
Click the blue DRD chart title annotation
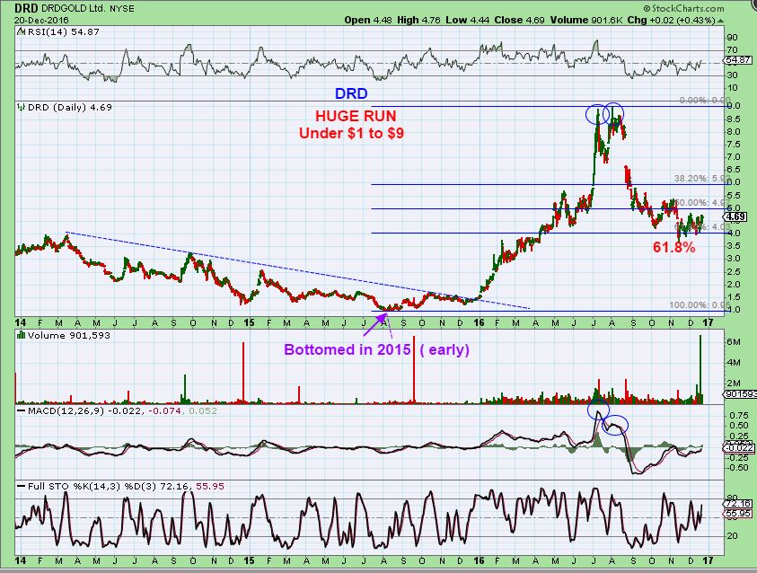click(351, 93)
